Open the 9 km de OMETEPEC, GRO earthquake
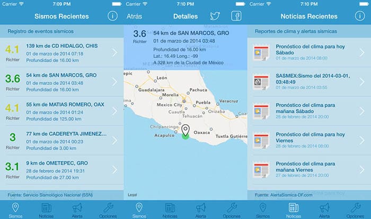 click(x=62, y=170)
